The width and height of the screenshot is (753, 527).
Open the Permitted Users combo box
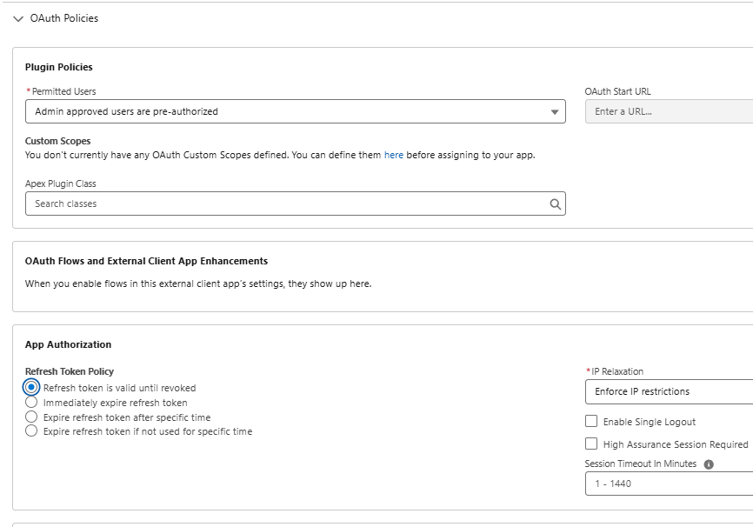287,111
